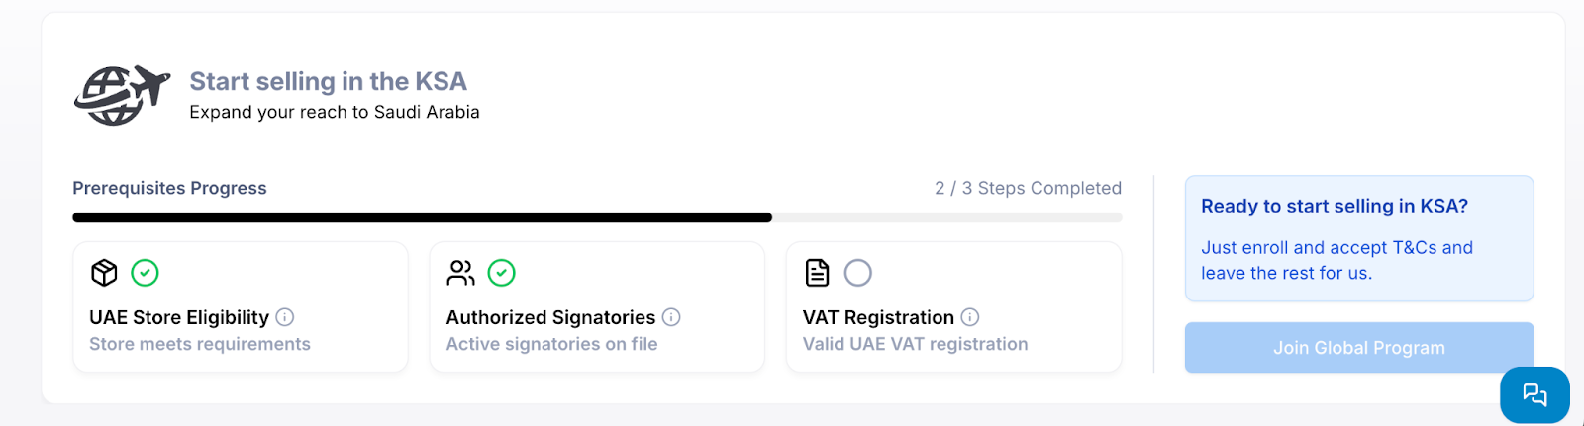Open info tooltip beside Authorized Signatories
The width and height of the screenshot is (1584, 426).
coord(671,317)
